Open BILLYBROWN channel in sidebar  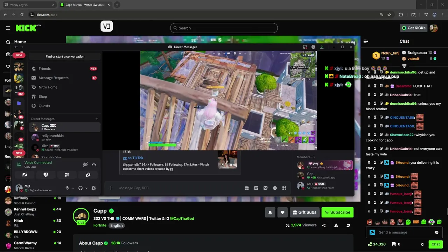pyautogui.click(x=33, y=234)
